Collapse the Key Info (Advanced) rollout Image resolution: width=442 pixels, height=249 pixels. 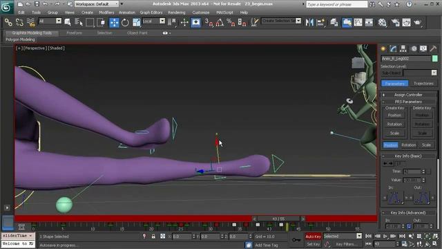pyautogui.click(x=407, y=212)
